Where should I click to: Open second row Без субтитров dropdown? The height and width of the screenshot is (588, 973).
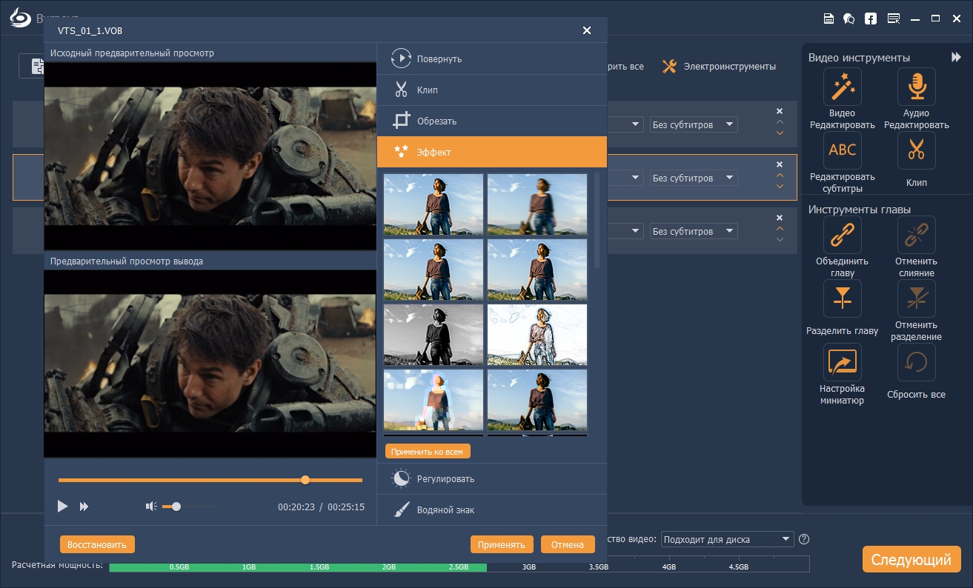click(694, 178)
